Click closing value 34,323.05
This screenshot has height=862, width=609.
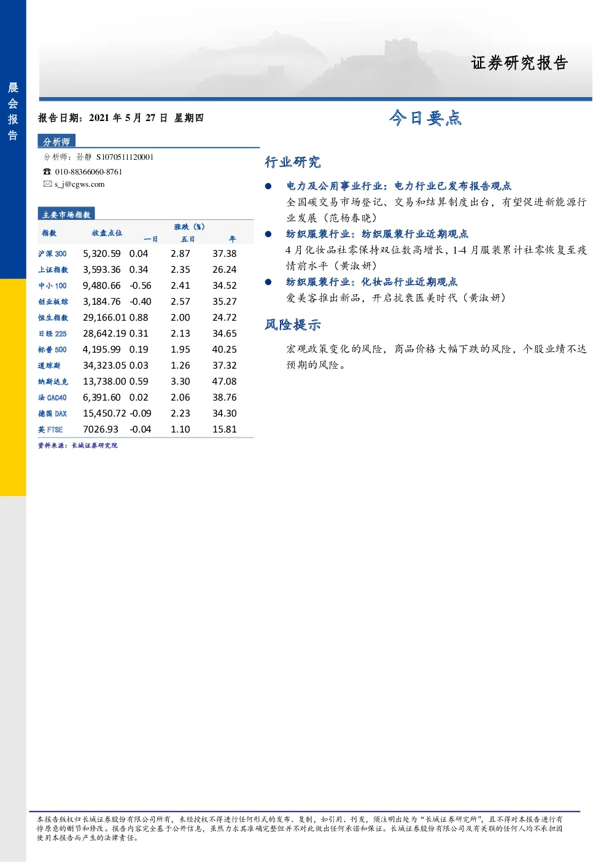(x=104, y=366)
